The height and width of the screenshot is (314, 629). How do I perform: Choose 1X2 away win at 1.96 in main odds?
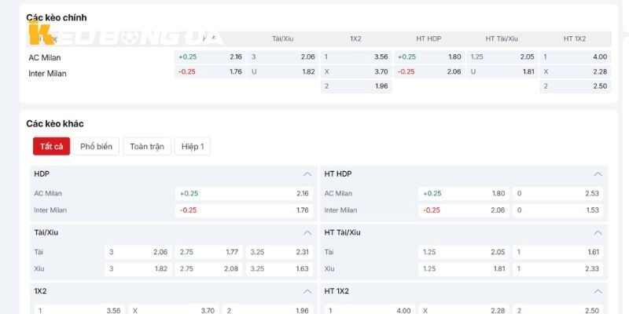[x=356, y=86]
